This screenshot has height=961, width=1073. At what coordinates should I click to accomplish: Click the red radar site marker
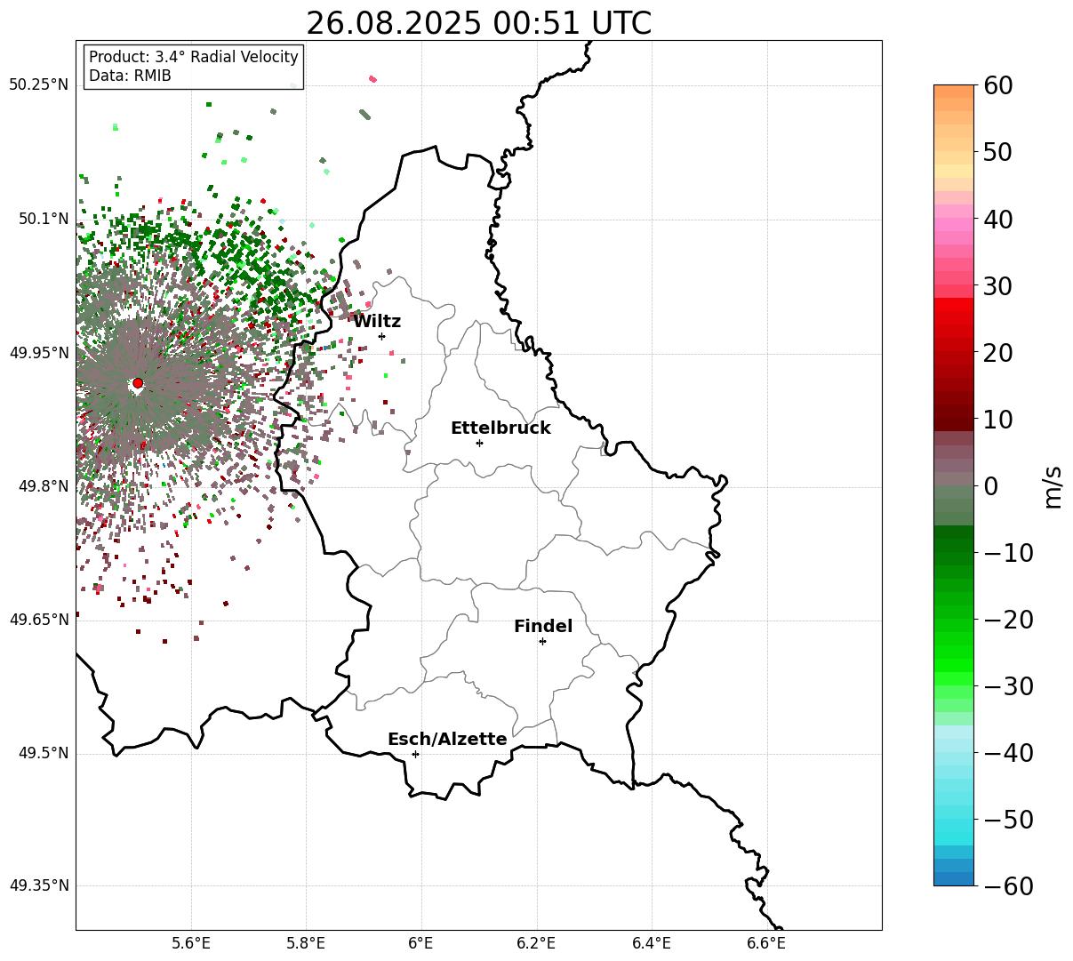tap(138, 383)
